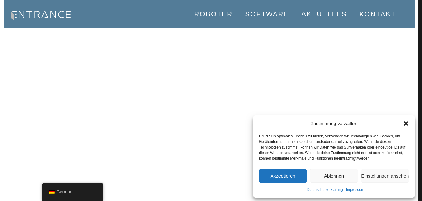Open the Impressum link
Screen dimensions: 422x201
355,190
